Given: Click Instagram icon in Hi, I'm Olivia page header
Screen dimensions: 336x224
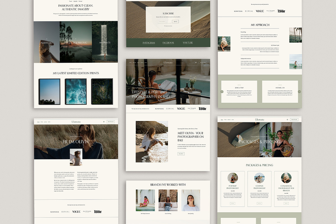Looking at the screenshot, I should point(104,122).
